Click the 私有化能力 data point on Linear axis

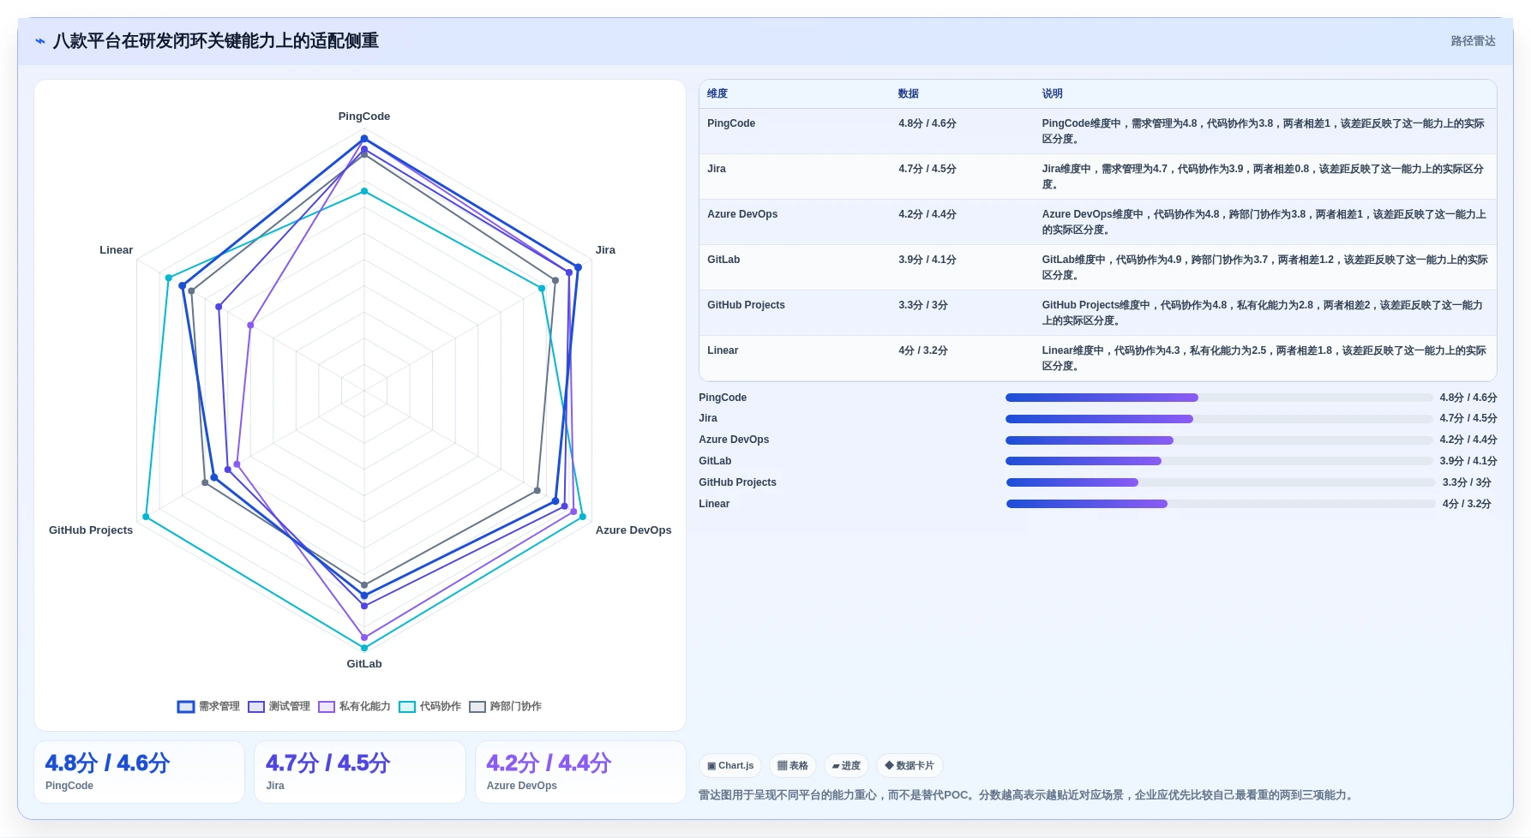click(250, 326)
